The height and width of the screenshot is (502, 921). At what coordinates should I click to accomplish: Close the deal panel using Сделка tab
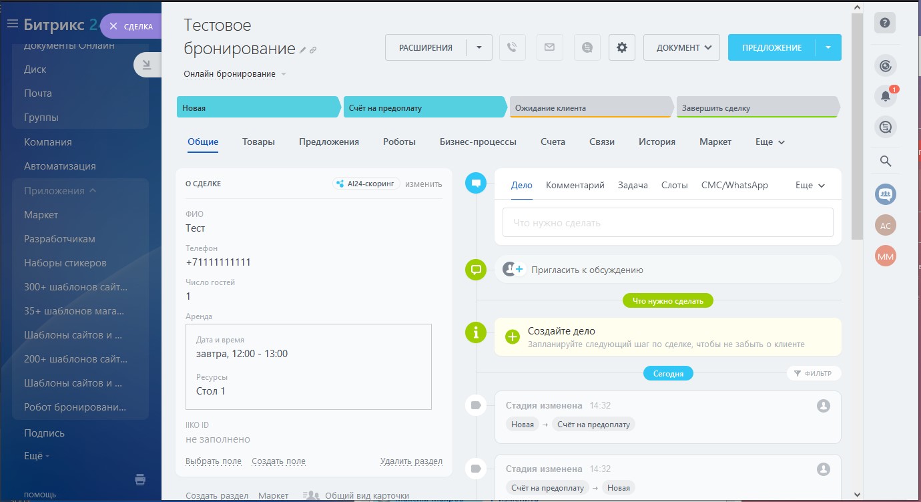[x=131, y=27]
